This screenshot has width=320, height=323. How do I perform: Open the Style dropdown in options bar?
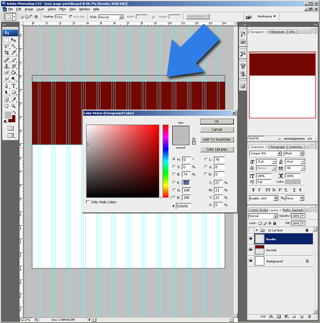point(111,17)
